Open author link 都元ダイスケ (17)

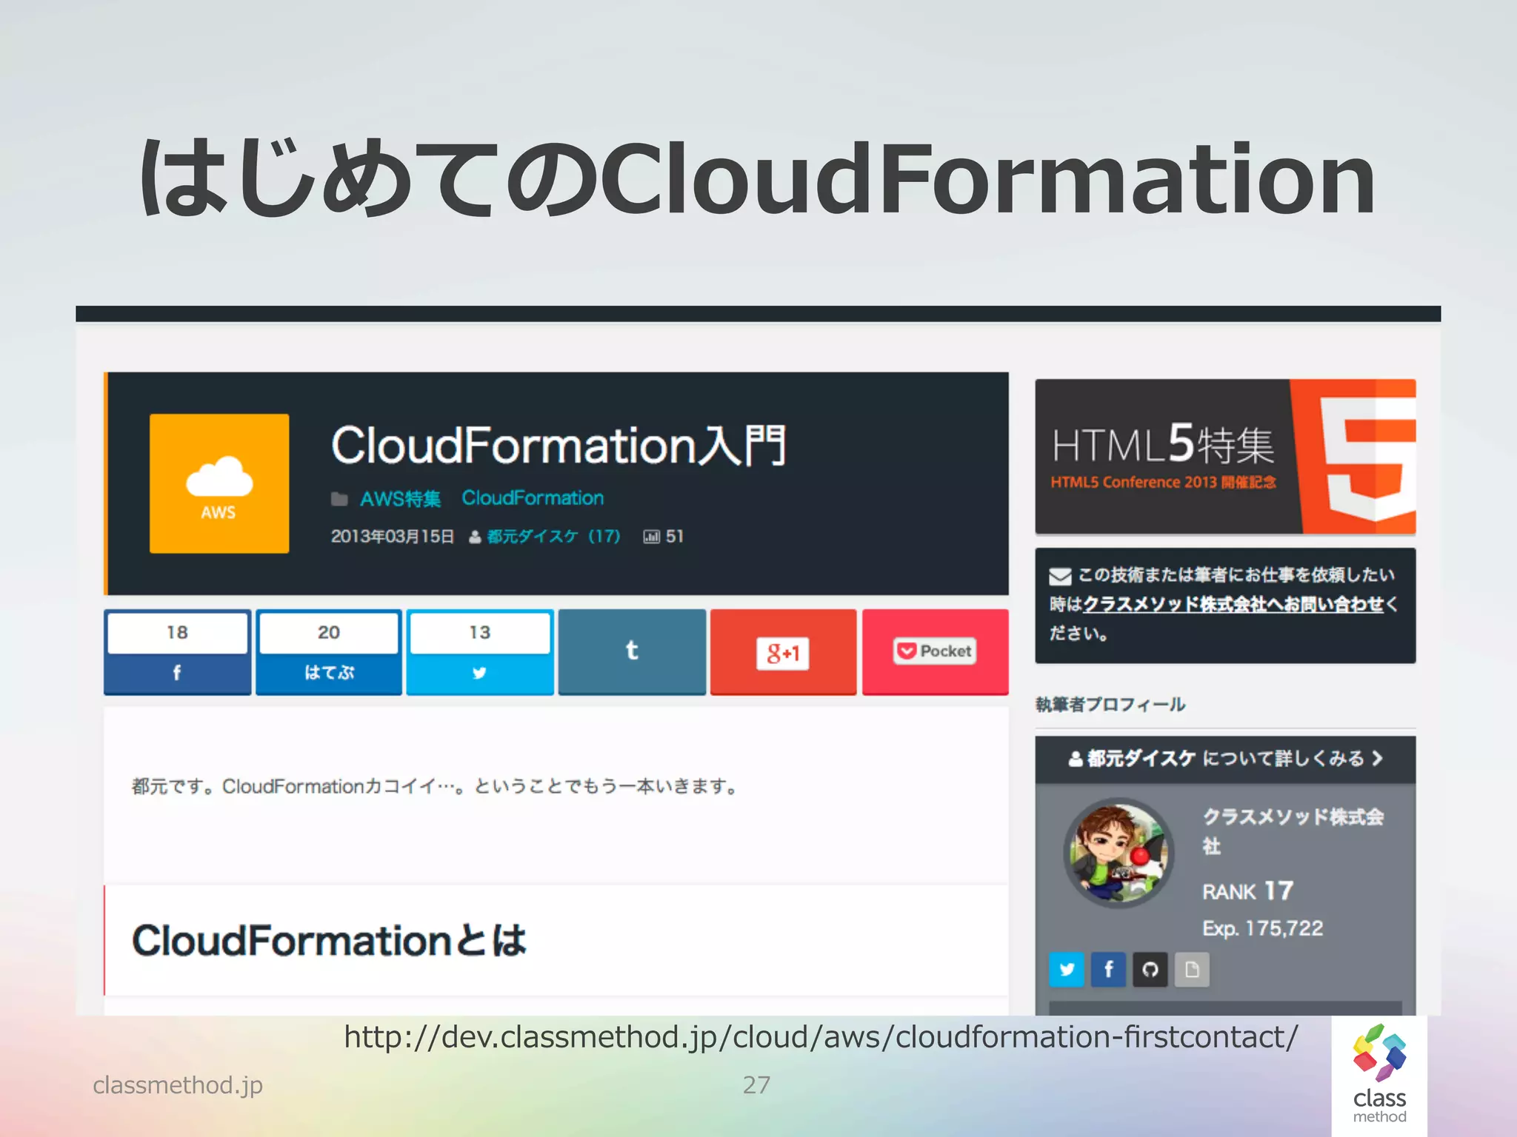click(x=553, y=536)
